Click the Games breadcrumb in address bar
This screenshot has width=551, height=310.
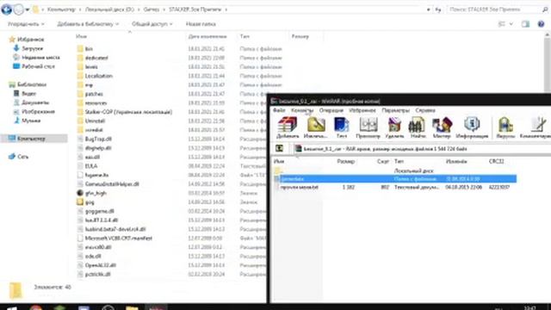(x=152, y=9)
